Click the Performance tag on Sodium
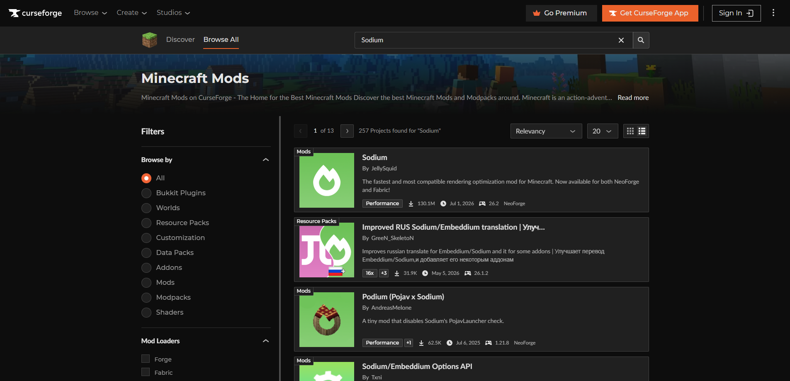The width and height of the screenshot is (790, 381). coord(382,204)
